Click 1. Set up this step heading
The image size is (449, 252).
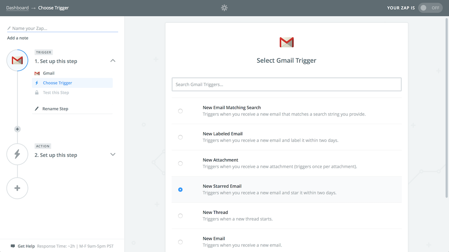56,61
